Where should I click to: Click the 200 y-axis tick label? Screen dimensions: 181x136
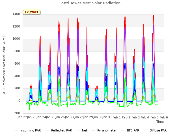(x=17, y=88)
